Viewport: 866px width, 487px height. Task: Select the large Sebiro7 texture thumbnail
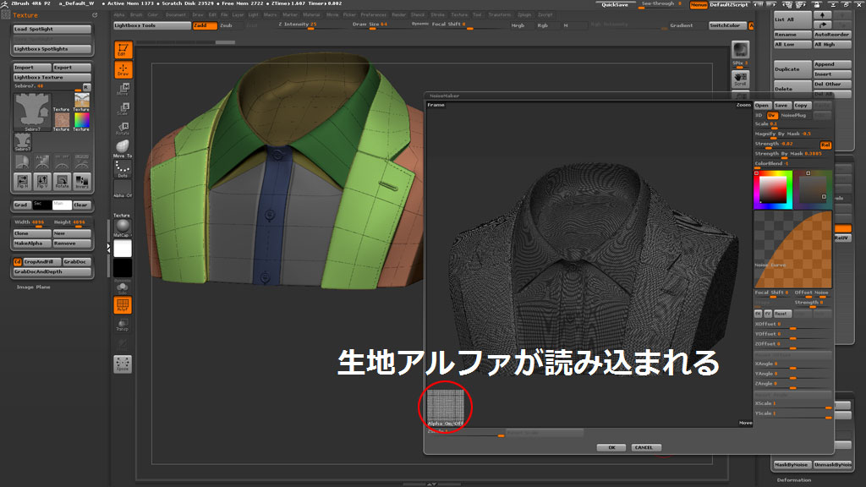32,112
